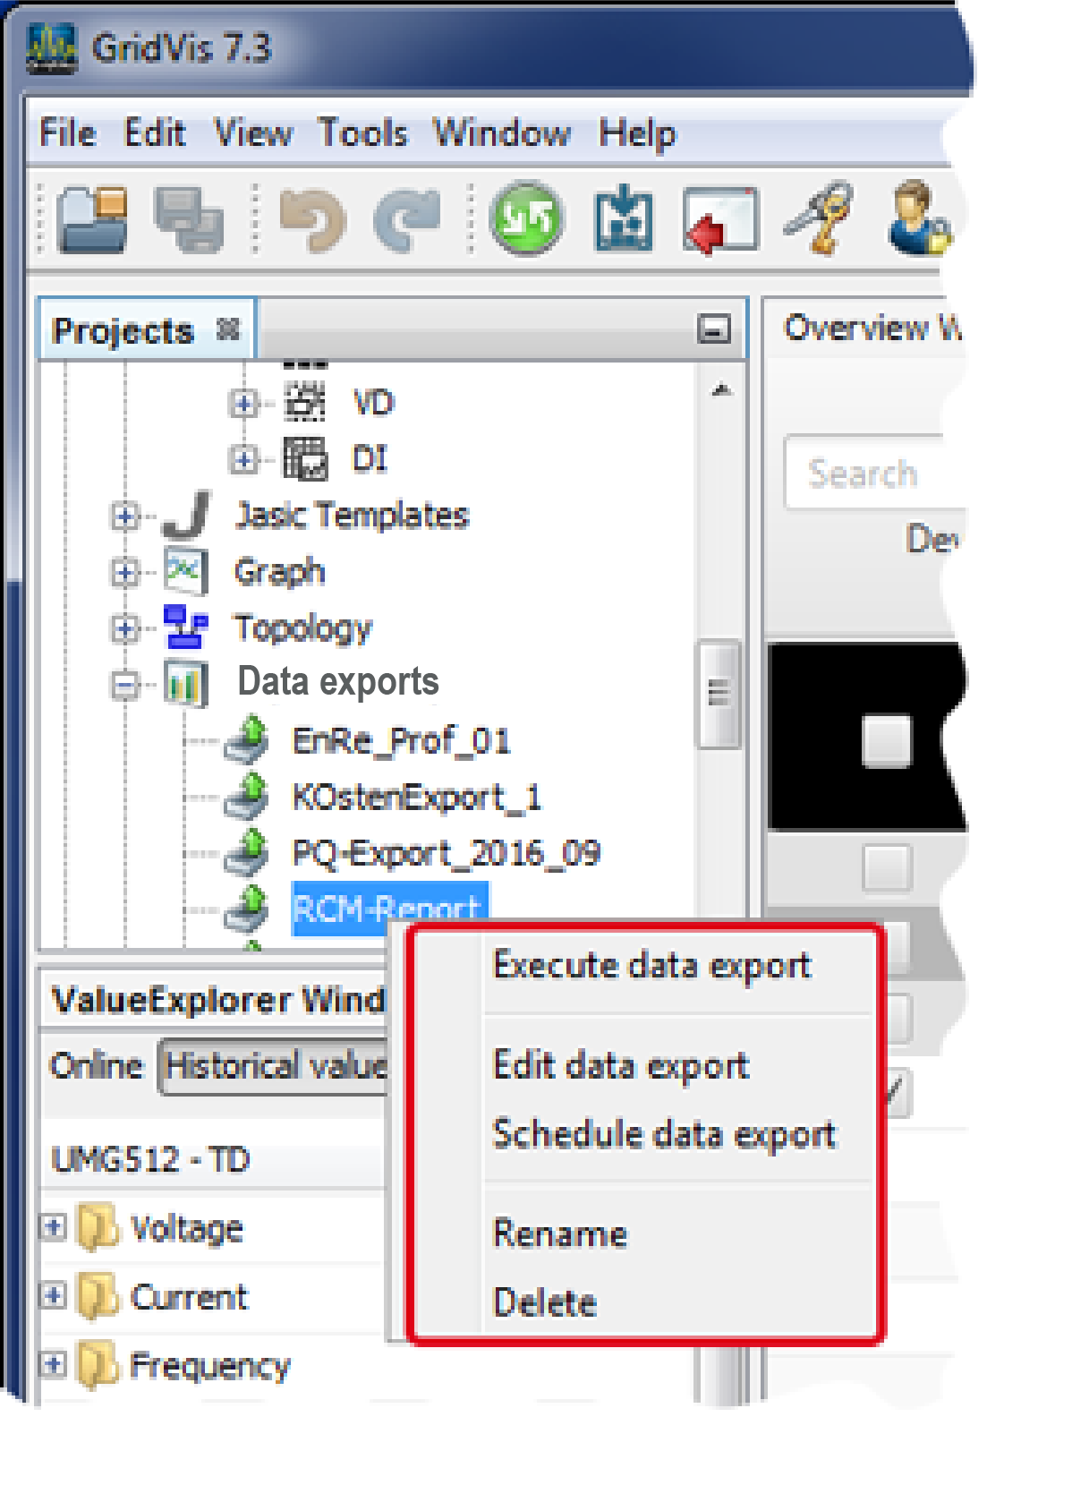Click the redo arrow toolbar icon
The image size is (1089, 1485).
[x=407, y=219]
